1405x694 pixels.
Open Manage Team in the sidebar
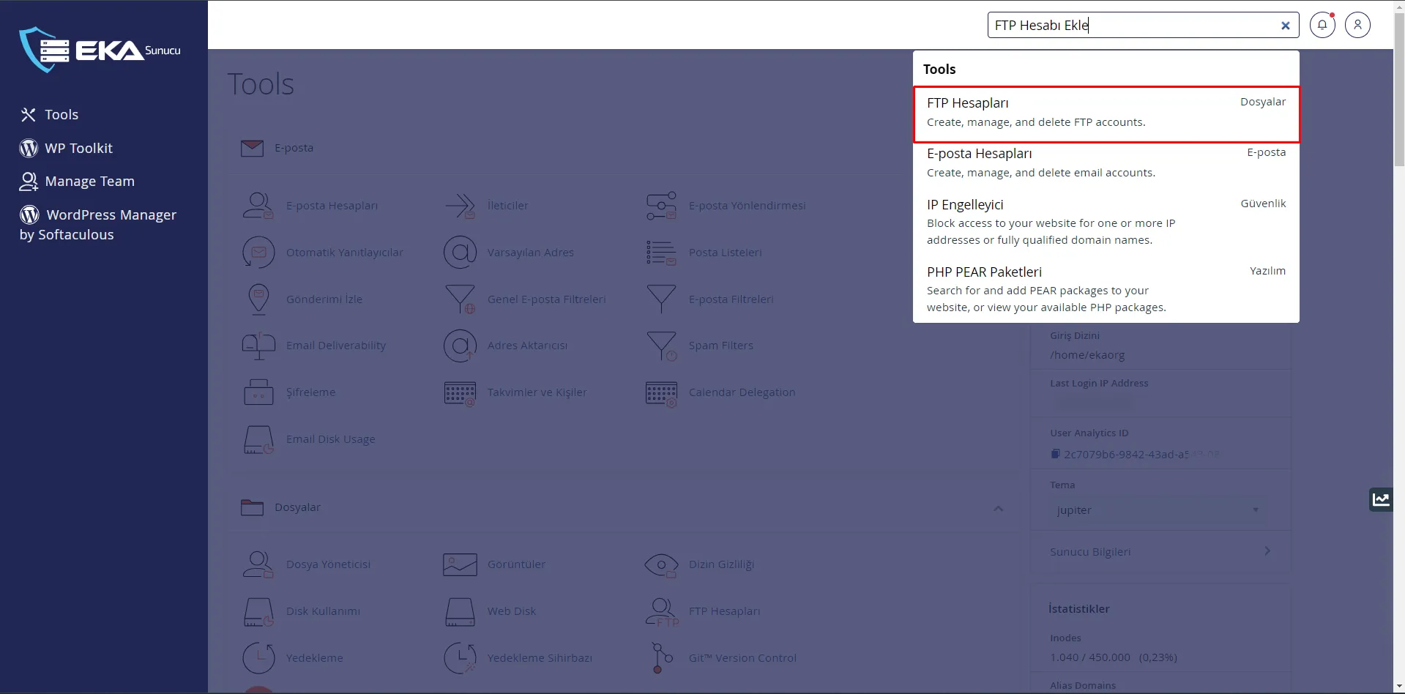point(77,181)
